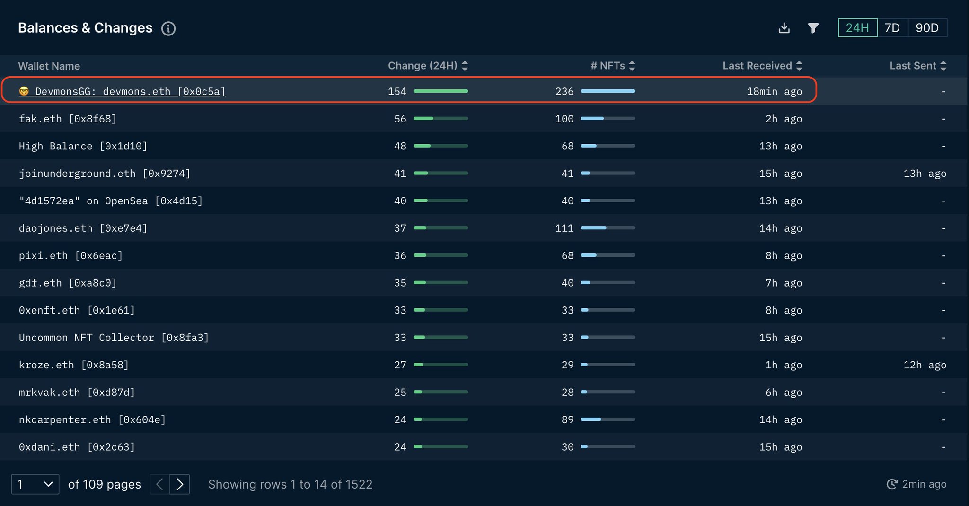
Task: Click the info icon beside Balances & Changes
Action: click(x=168, y=29)
